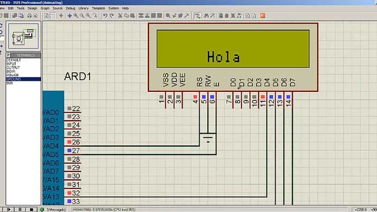Image resolution: width=377 pixels, height=212 pixels.
Task: Click the Pause simulation button
Action: point(20,210)
